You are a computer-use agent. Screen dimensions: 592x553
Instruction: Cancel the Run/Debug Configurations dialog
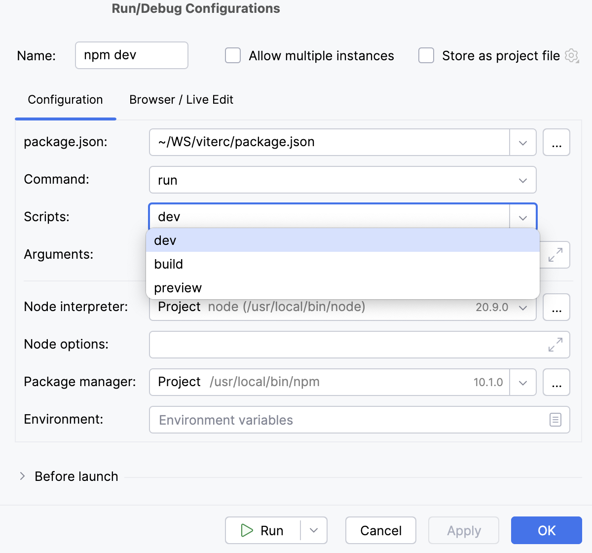pos(380,530)
